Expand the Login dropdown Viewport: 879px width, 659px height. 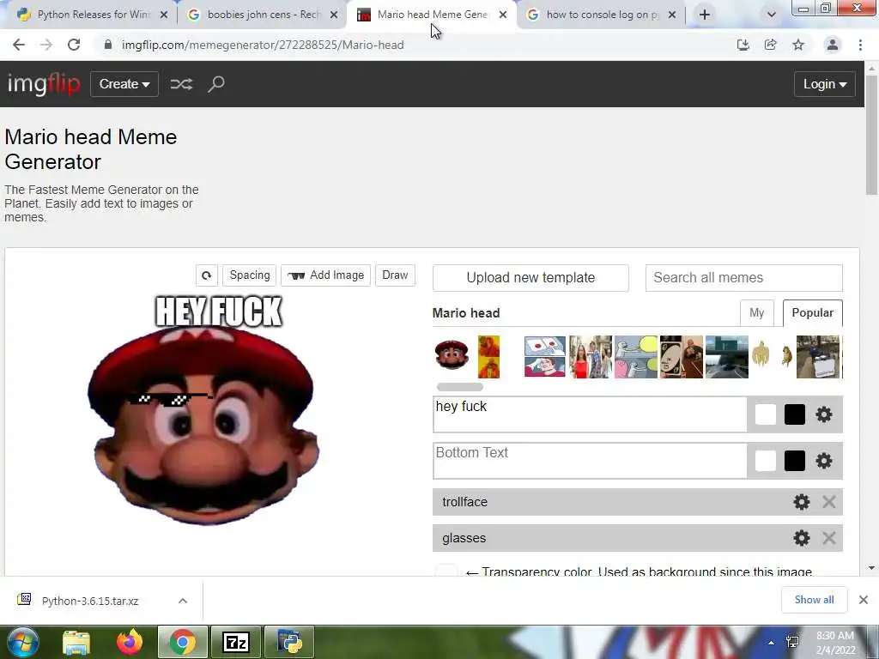coord(825,84)
